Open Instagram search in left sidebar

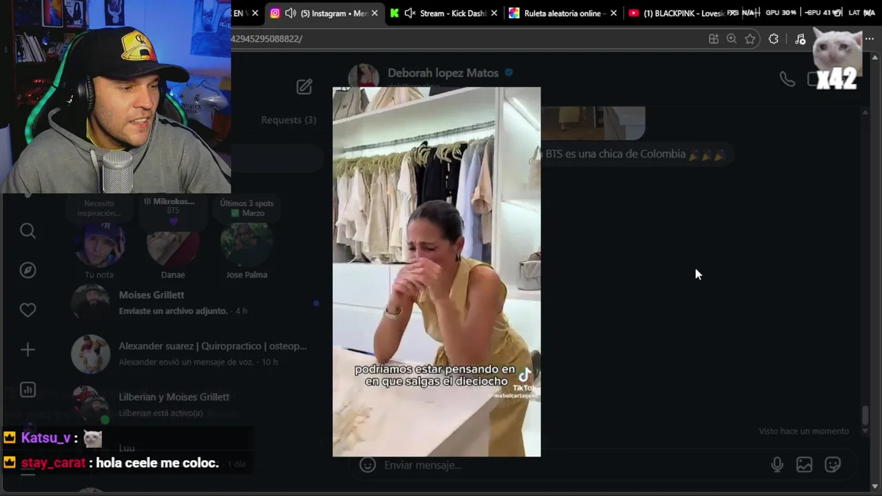pos(28,231)
